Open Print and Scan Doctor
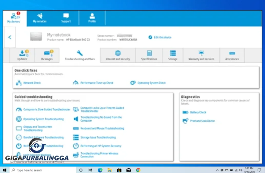265x173 pixels. (202, 121)
